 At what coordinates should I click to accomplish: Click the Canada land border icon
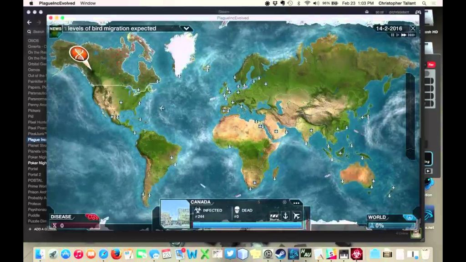[274, 216]
